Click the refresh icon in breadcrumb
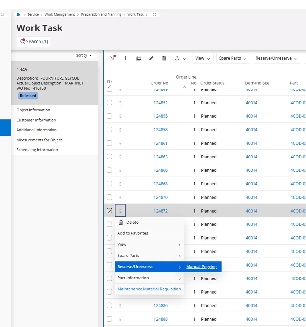 click(x=154, y=15)
